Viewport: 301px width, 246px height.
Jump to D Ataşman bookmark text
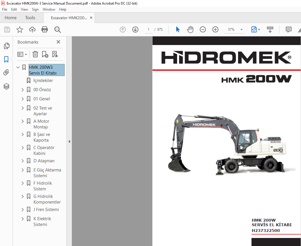(x=44, y=161)
